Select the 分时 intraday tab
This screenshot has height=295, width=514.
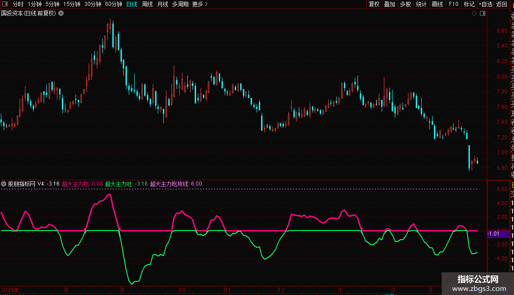[x=18, y=4]
